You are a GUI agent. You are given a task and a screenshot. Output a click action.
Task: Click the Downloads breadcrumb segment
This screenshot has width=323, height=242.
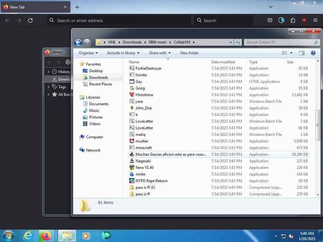tap(132, 42)
